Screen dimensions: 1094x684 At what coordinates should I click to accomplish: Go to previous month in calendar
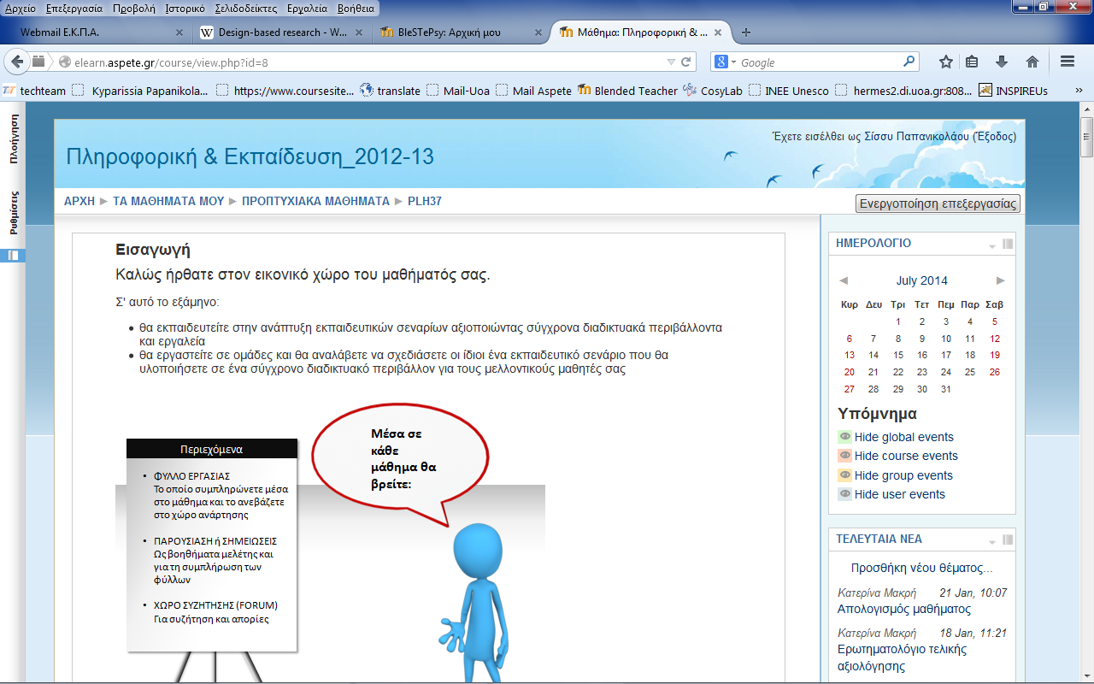pyautogui.click(x=844, y=280)
